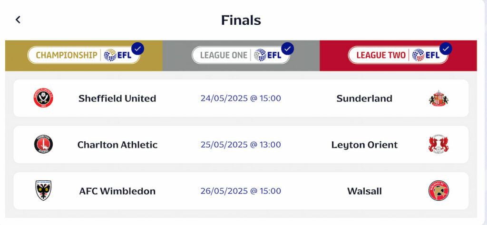
Task: Click the Walsall team name
Action: (364, 191)
